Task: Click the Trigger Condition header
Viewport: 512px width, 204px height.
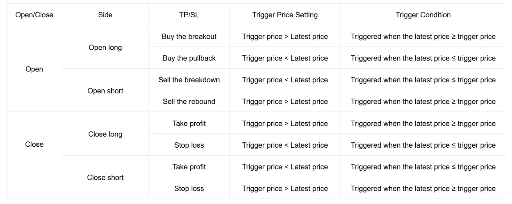Action: tap(423, 15)
